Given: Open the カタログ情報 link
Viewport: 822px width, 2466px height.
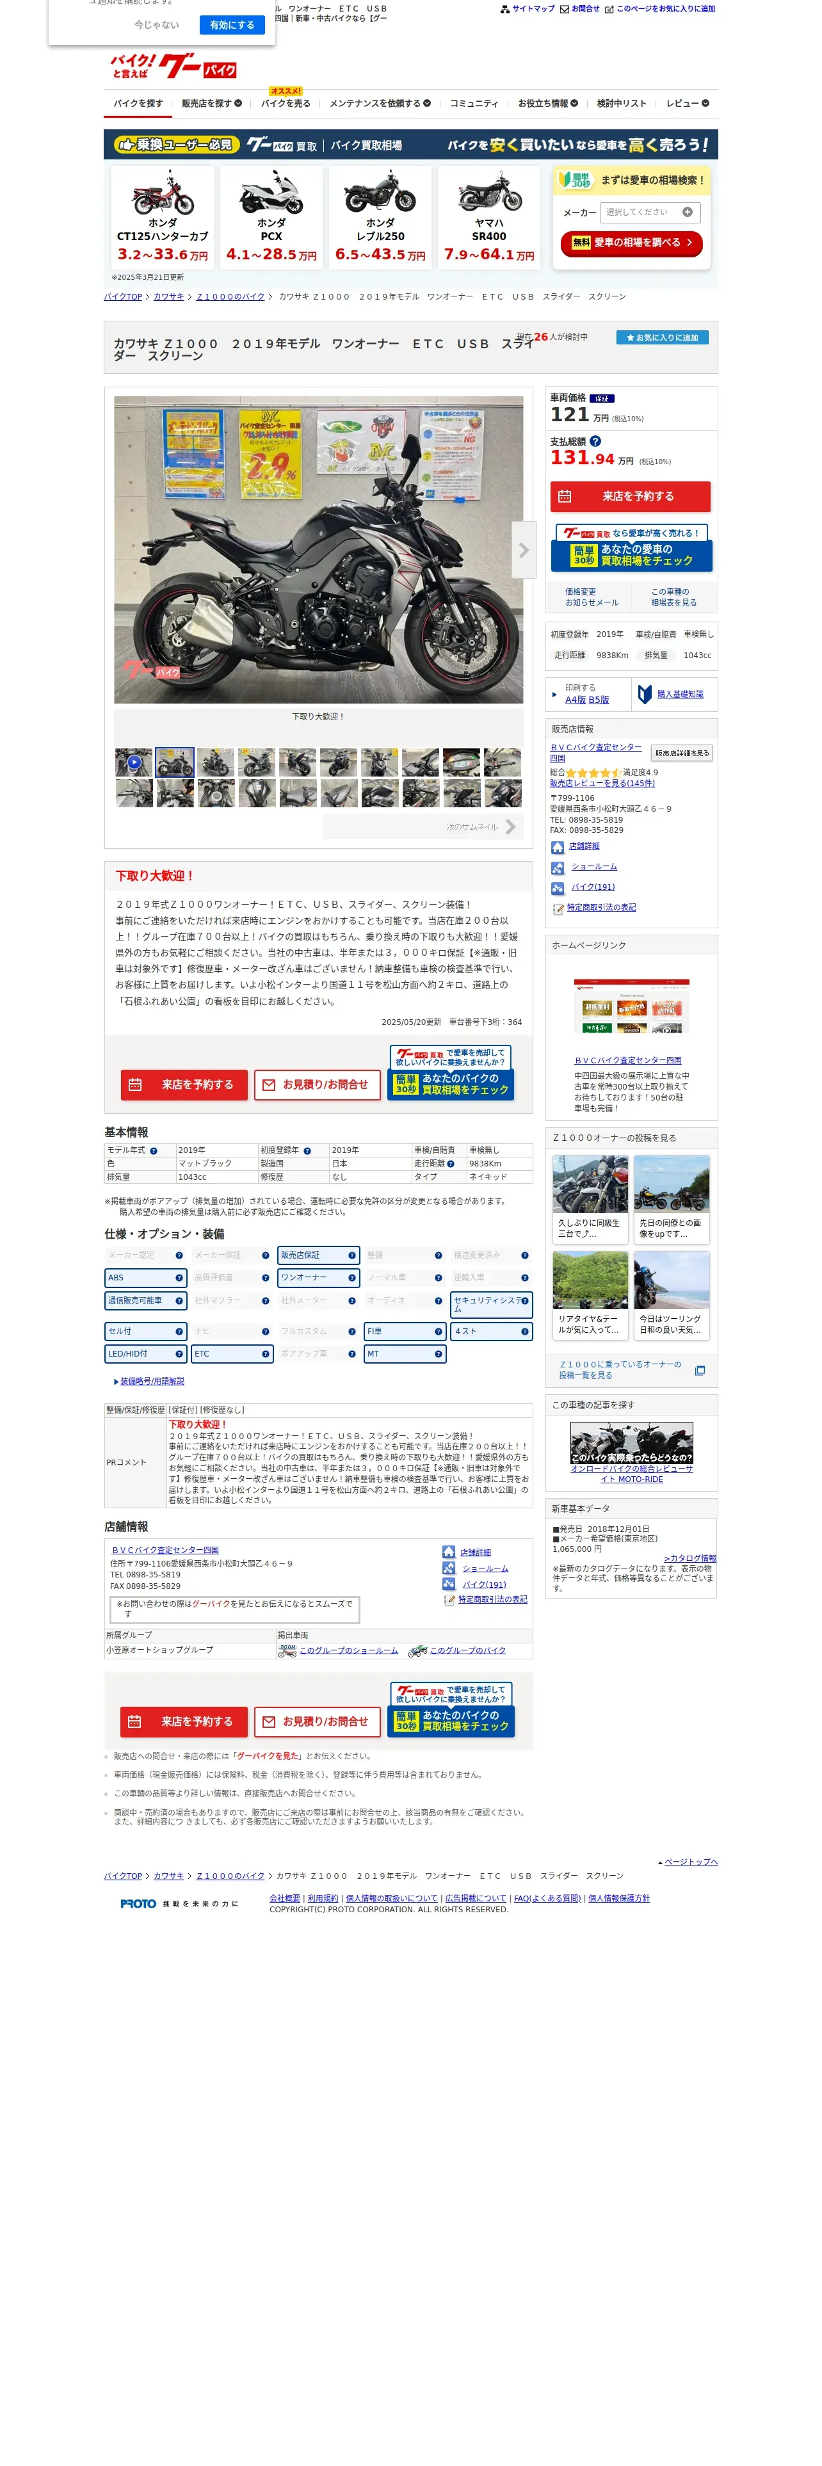Looking at the screenshot, I should coord(690,1558).
